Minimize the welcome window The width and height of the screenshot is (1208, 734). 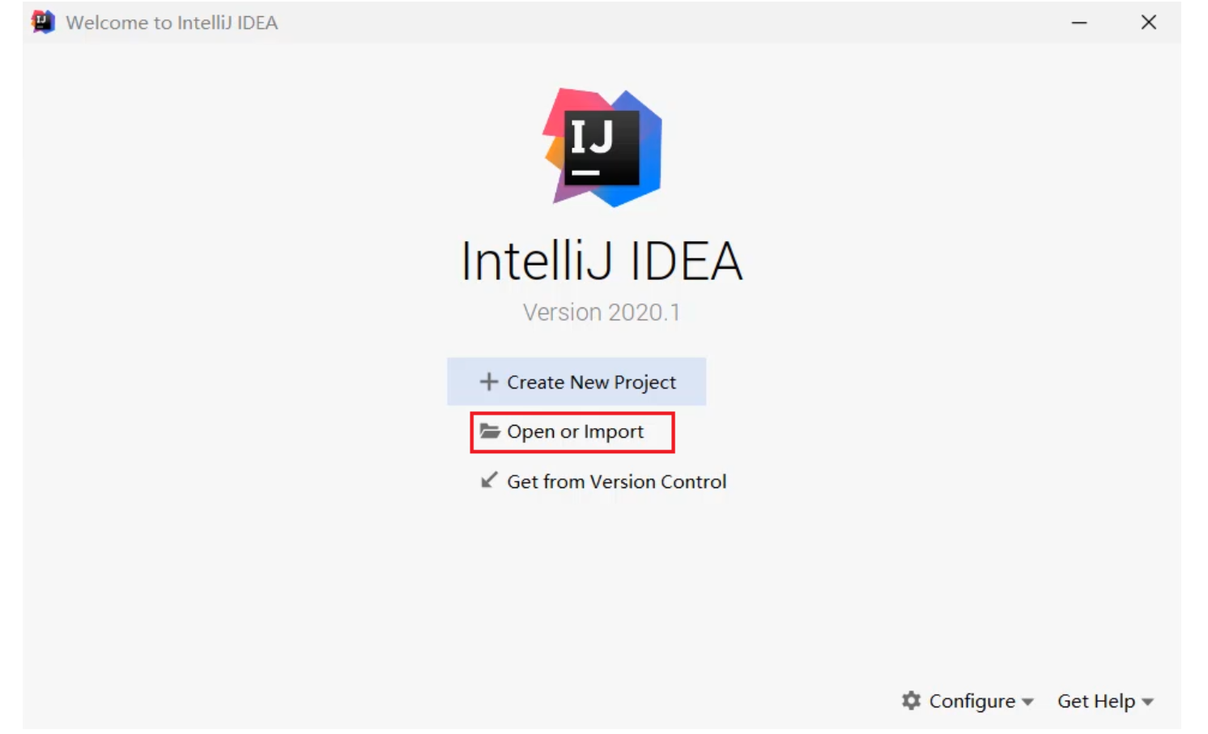pyautogui.click(x=1079, y=23)
